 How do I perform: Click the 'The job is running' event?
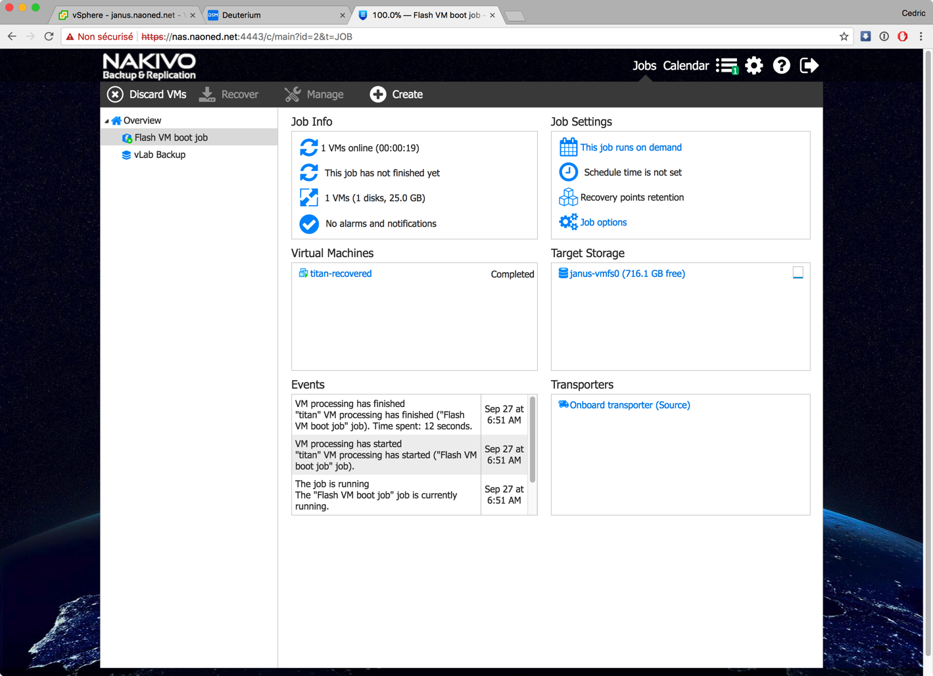pyautogui.click(x=386, y=495)
